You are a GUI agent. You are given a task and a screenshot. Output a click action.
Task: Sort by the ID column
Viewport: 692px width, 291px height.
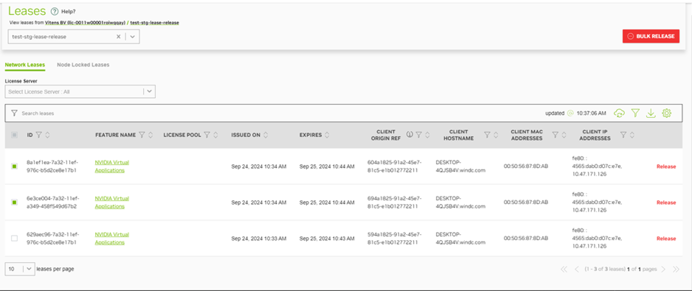coord(47,135)
